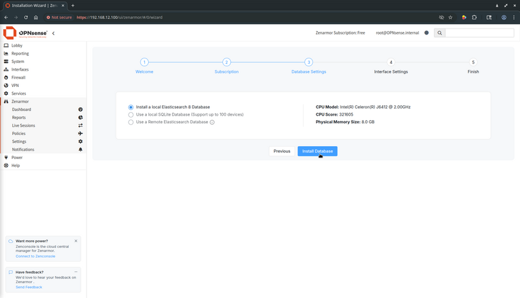This screenshot has width=520, height=298.
Task: Open the System menu icon
Action: point(6,61)
